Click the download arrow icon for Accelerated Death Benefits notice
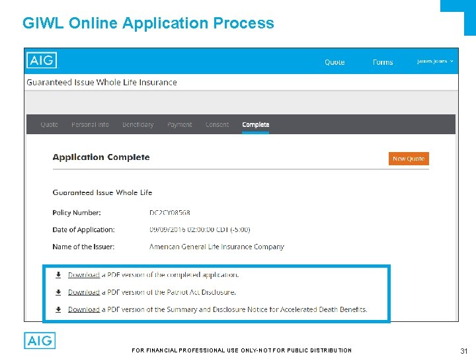 pos(58,309)
